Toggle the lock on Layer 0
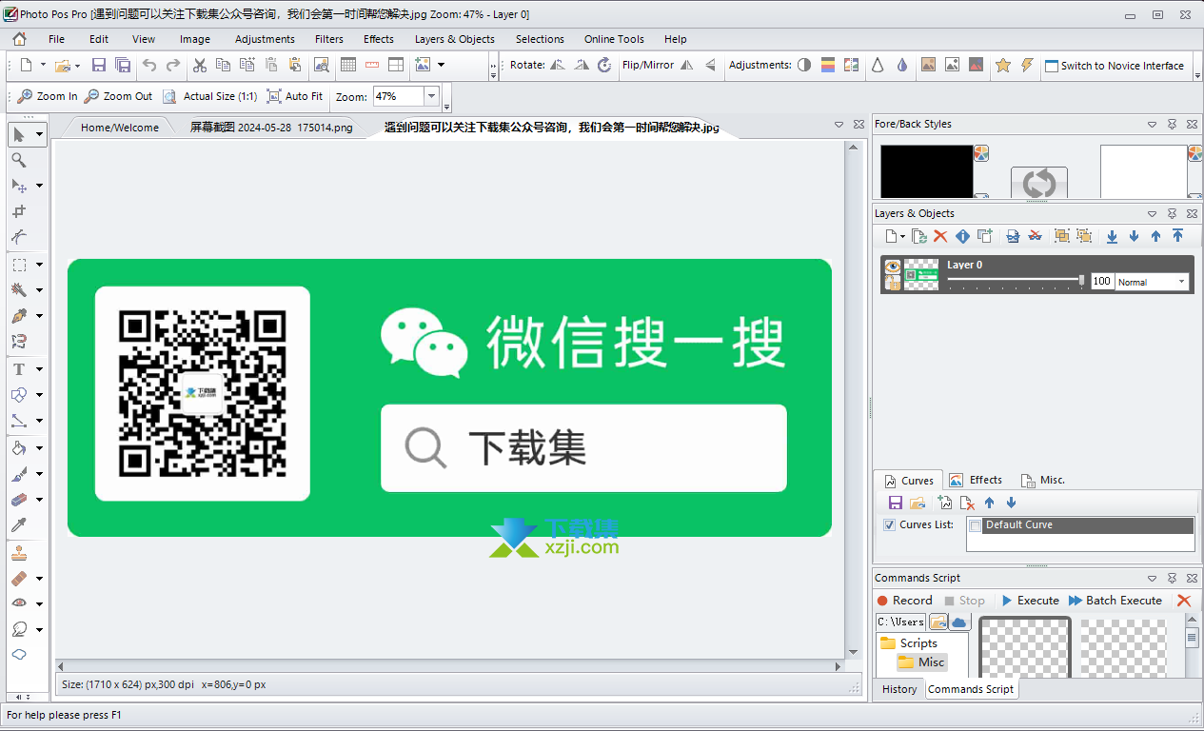The image size is (1204, 731). coord(893,283)
